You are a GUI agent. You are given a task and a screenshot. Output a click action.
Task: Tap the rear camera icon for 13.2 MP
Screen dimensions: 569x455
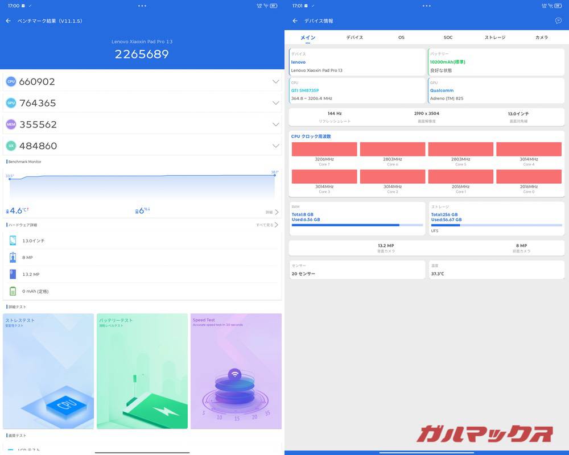[x=13, y=274]
